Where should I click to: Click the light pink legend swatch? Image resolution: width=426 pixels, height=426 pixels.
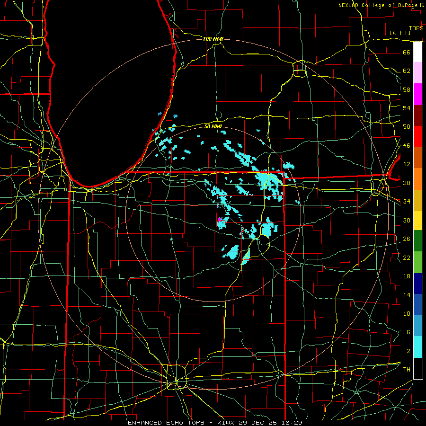(x=418, y=73)
